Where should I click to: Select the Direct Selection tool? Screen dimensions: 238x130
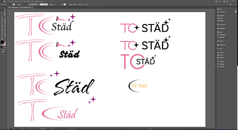(5, 10)
